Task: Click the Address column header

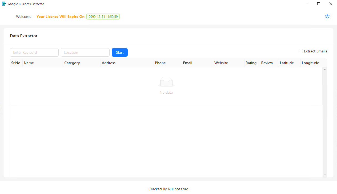Action: [x=127, y=63]
